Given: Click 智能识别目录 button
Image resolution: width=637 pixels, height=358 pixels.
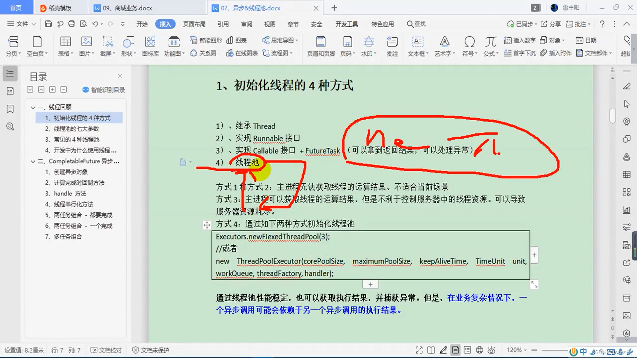Looking at the screenshot, I should coord(104,90).
